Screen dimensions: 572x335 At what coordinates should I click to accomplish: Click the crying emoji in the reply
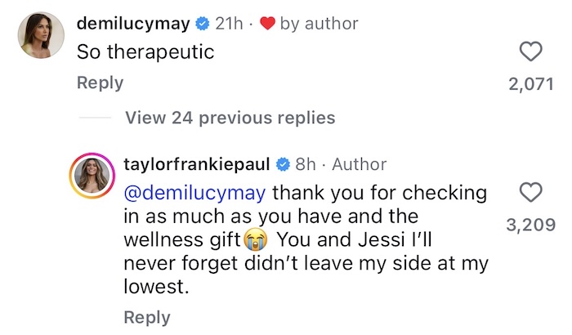(256, 241)
